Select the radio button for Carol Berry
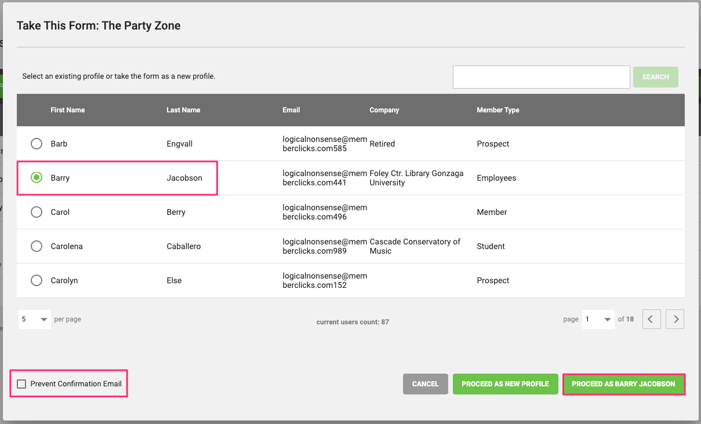This screenshot has width=701, height=424. coord(37,212)
